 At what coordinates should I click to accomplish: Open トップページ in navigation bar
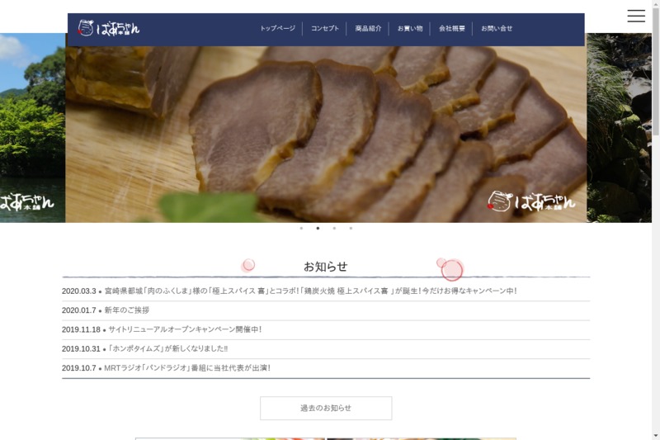[x=277, y=28]
